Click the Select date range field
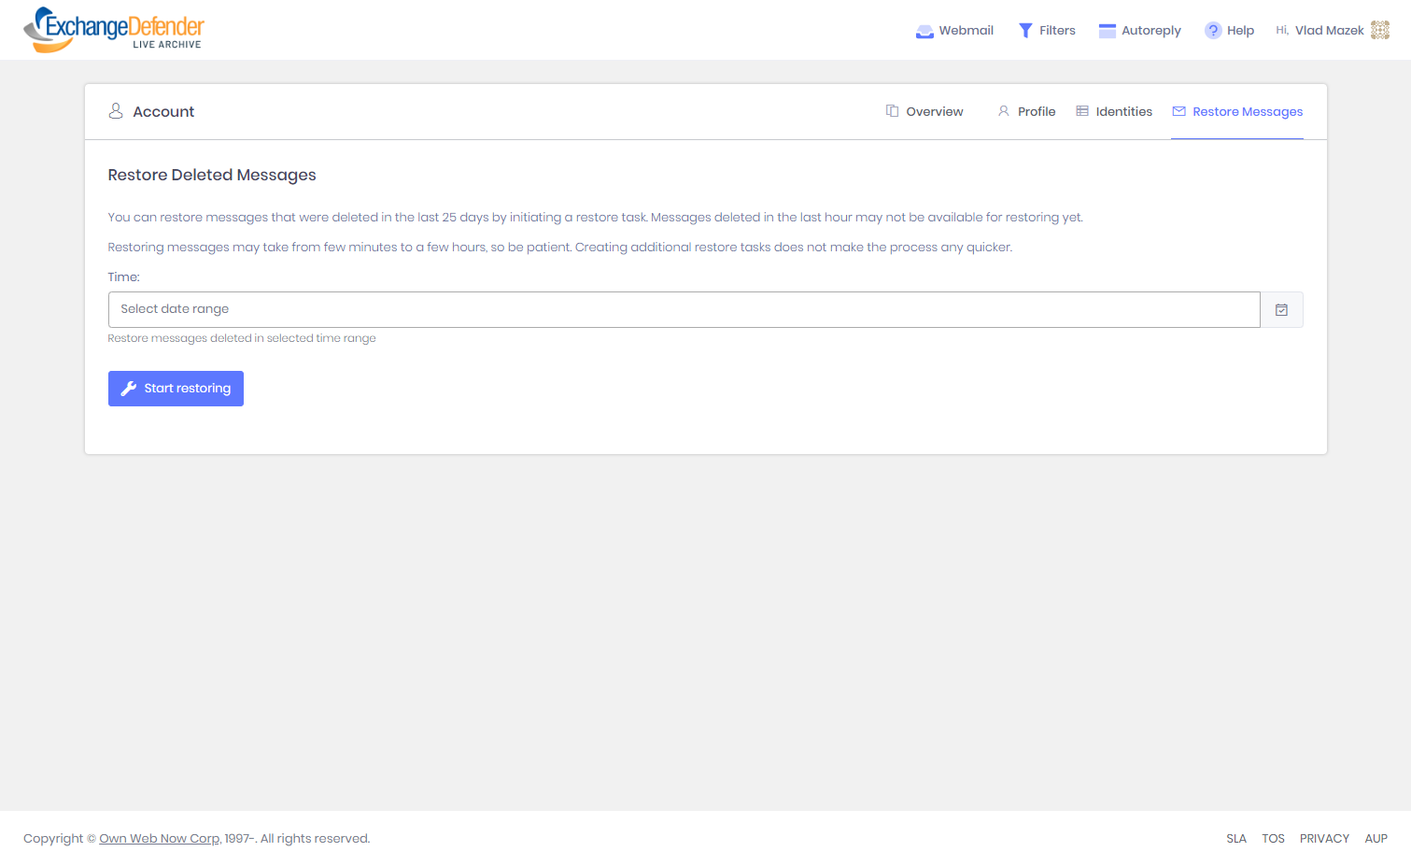1411x866 pixels. pos(684,310)
